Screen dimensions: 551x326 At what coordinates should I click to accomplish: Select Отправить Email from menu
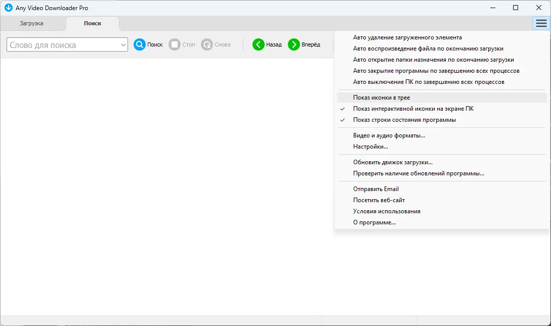point(442,189)
